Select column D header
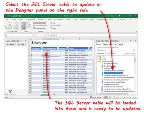The width and height of the screenshot is (144, 113). pos(79,39)
